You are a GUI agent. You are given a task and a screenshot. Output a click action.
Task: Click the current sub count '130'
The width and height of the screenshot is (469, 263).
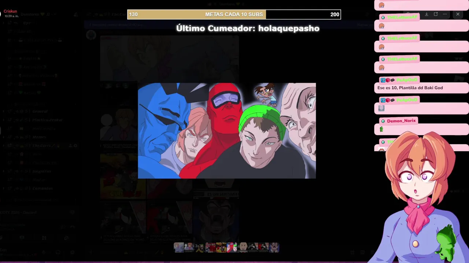(x=133, y=15)
